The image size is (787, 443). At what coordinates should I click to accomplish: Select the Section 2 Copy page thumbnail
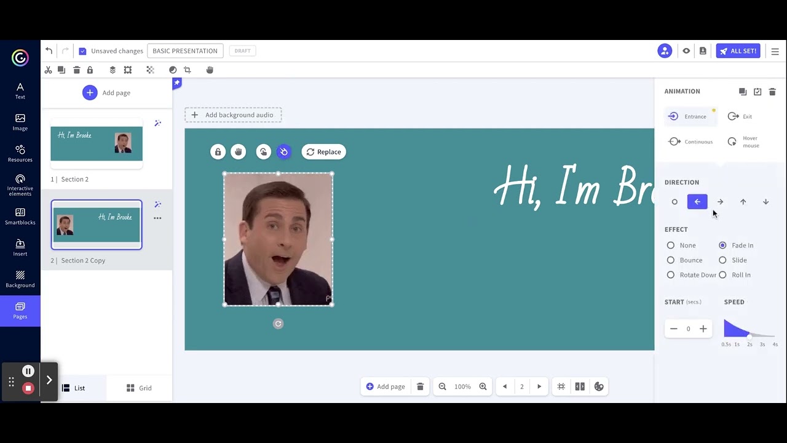click(97, 225)
